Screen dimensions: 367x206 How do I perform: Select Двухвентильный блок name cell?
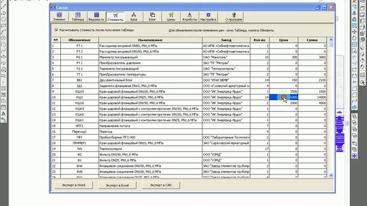click(x=150, y=80)
